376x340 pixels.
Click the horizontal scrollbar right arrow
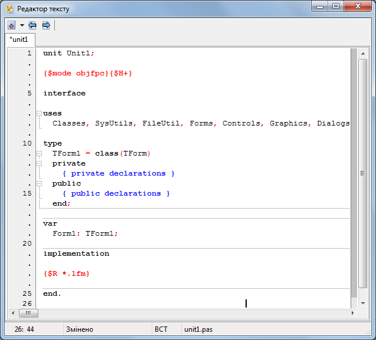[352, 313]
